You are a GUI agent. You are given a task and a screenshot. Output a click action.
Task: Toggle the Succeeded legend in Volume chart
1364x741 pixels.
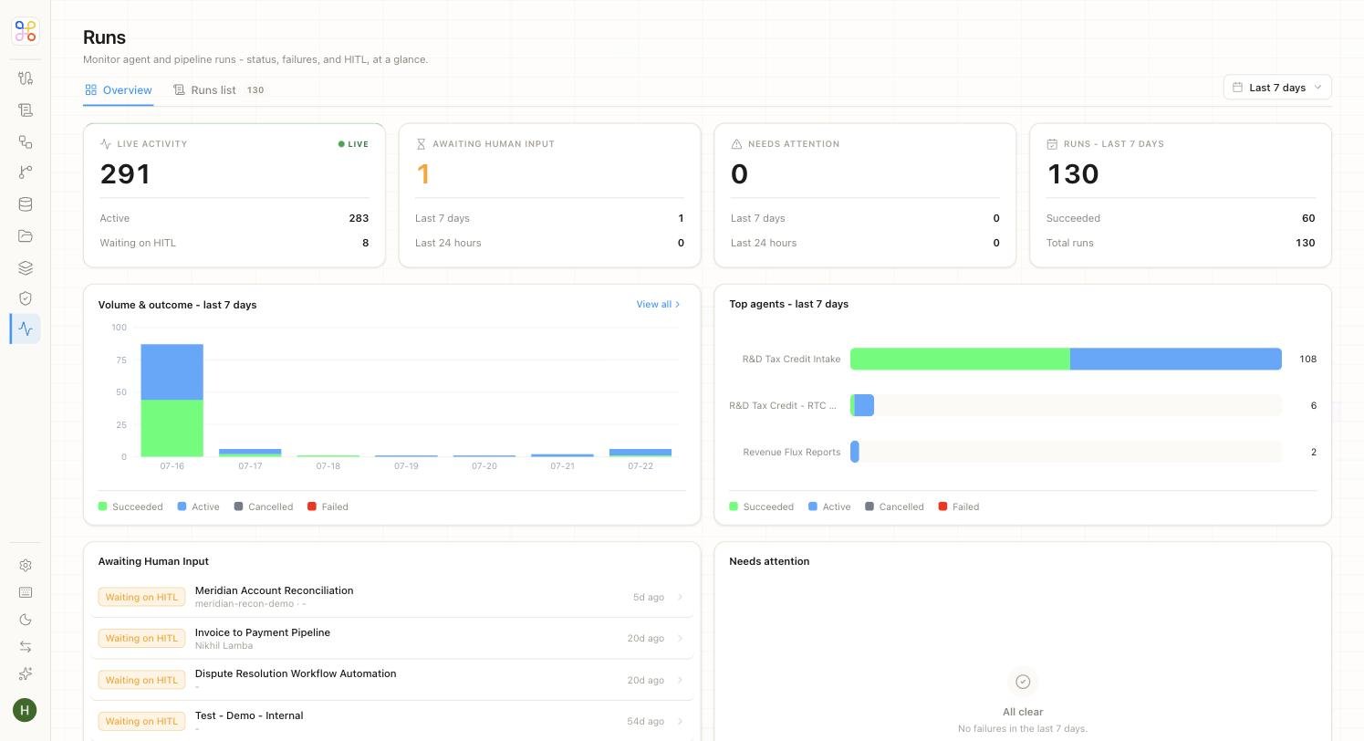130,506
